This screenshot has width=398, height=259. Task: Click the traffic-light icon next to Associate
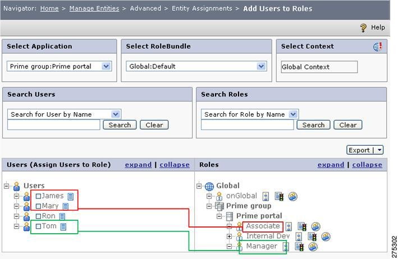pos(302,226)
